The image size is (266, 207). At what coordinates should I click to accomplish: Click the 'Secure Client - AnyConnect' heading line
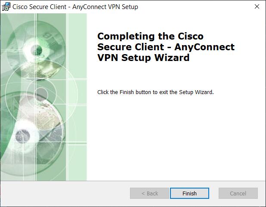(x=166, y=47)
